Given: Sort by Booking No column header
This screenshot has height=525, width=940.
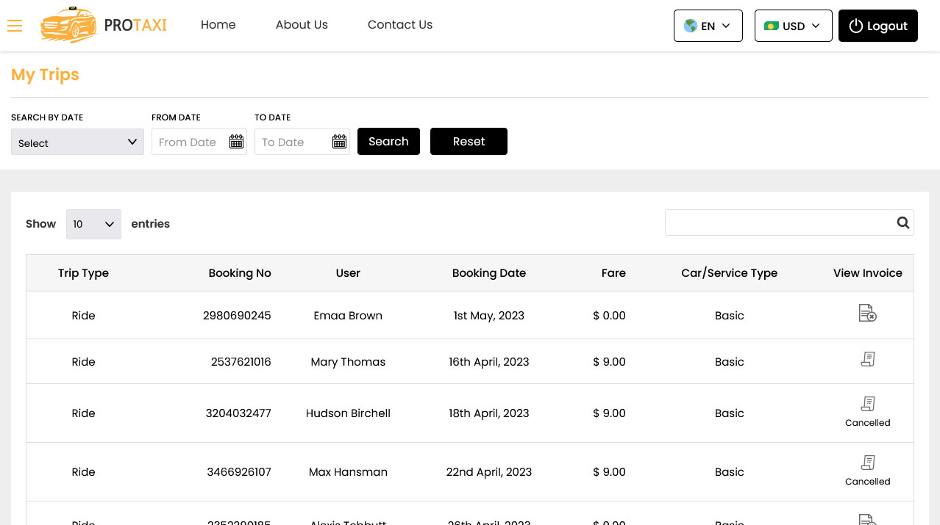Looking at the screenshot, I should pos(240,273).
